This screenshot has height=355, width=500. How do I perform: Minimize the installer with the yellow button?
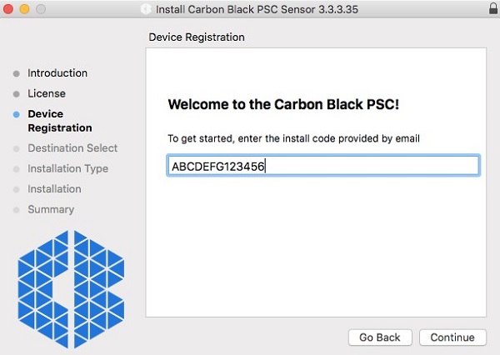tap(24, 9)
